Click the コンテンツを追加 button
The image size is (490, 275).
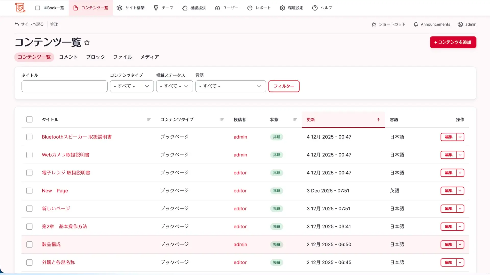[453, 42]
